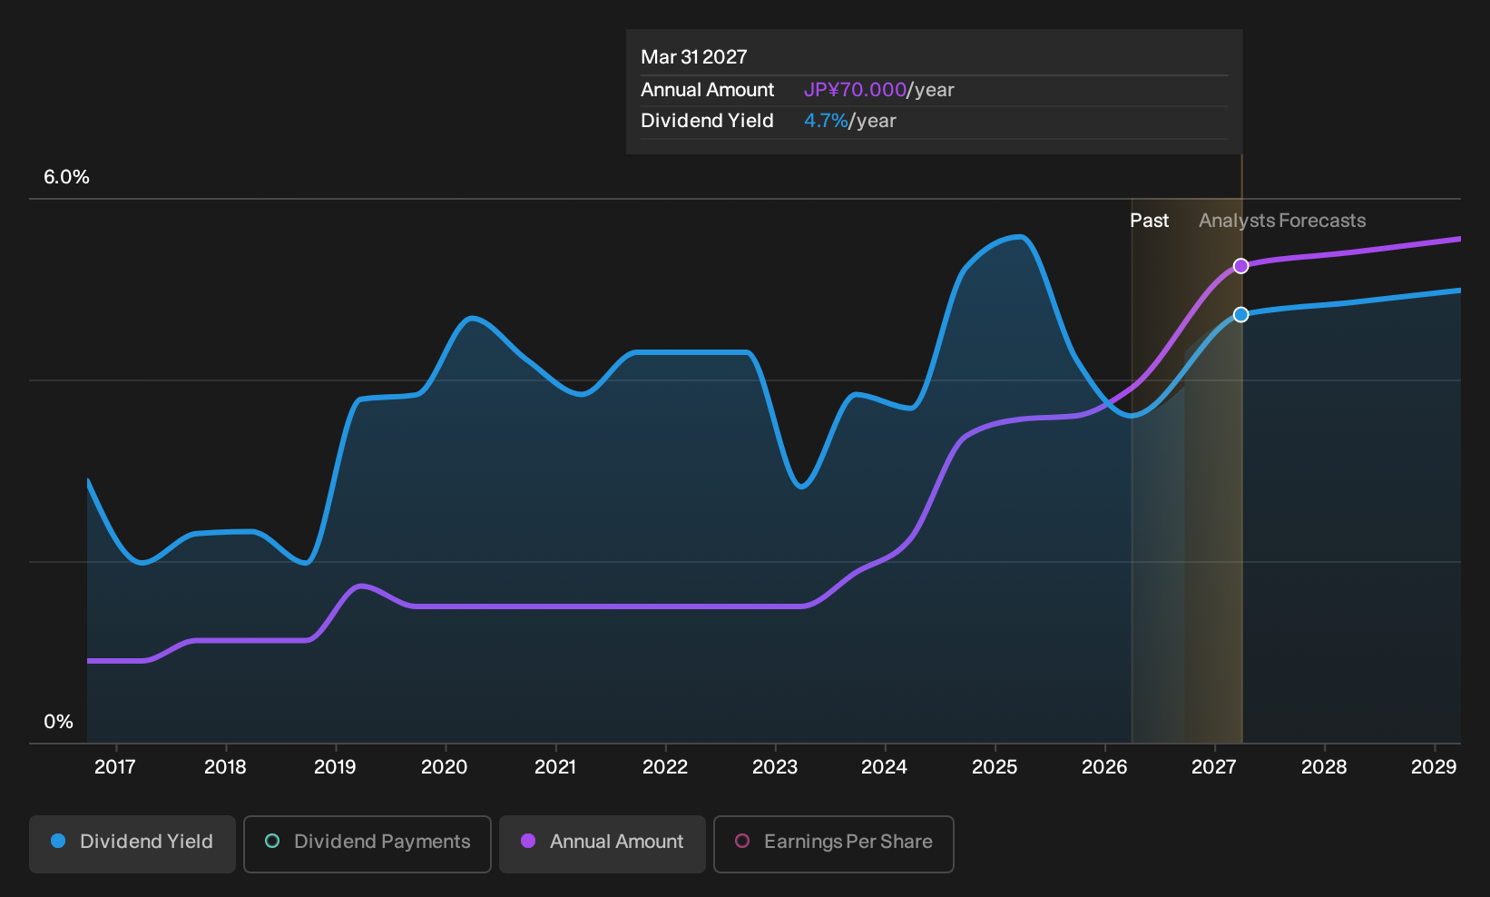This screenshot has height=897, width=1490.
Task: Select the blue Dividend Yield data point marker
Action: [1240, 314]
